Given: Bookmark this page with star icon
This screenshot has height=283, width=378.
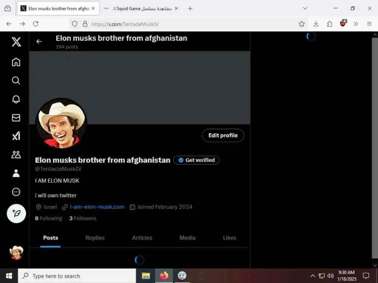Looking at the screenshot, I should [x=302, y=24].
